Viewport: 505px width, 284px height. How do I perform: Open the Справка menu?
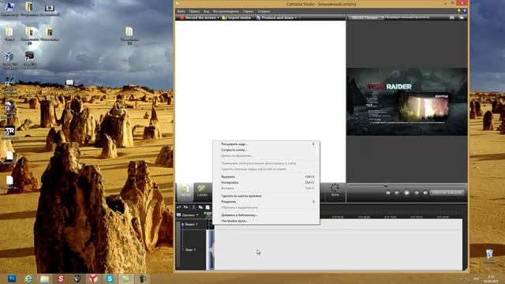coord(264,11)
